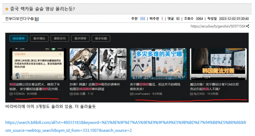255x136 pixels.
Task: Sort by 最多收藏
Action: pos(101,38)
